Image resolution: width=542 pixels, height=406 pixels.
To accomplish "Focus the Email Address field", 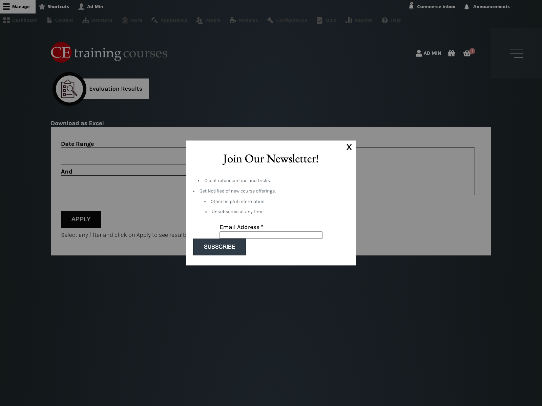I will (271, 235).
